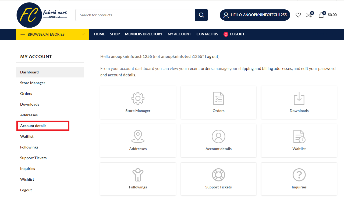Click the Search for products field
This screenshot has height=197, width=344.
click(x=136, y=15)
